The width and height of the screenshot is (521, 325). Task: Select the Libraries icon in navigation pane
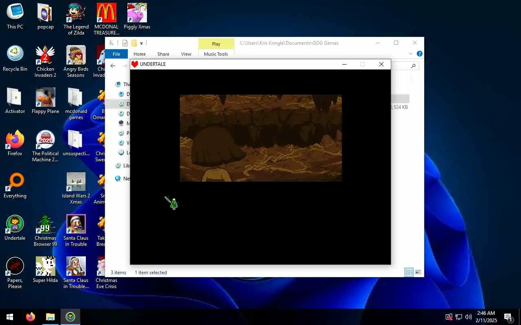tap(118, 166)
